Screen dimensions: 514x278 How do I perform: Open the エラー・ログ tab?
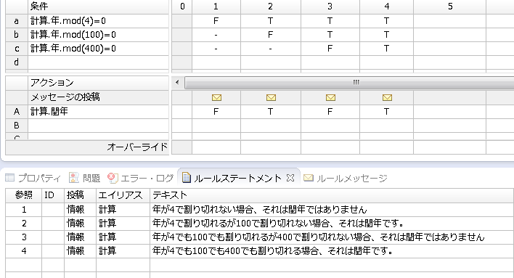coord(140,178)
